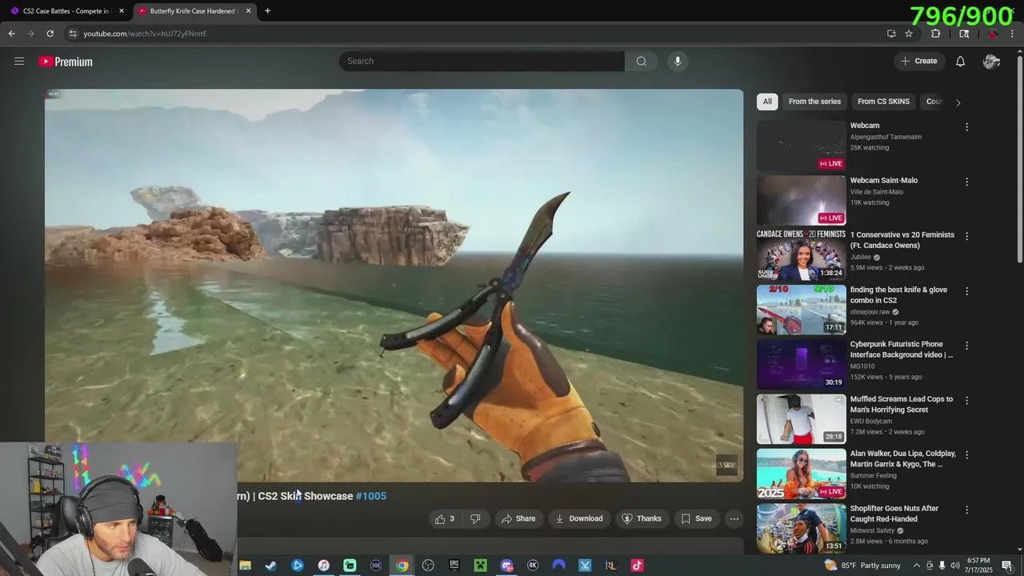Click the YouTube search field
The width and height of the screenshot is (1024, 576).
[x=482, y=61]
